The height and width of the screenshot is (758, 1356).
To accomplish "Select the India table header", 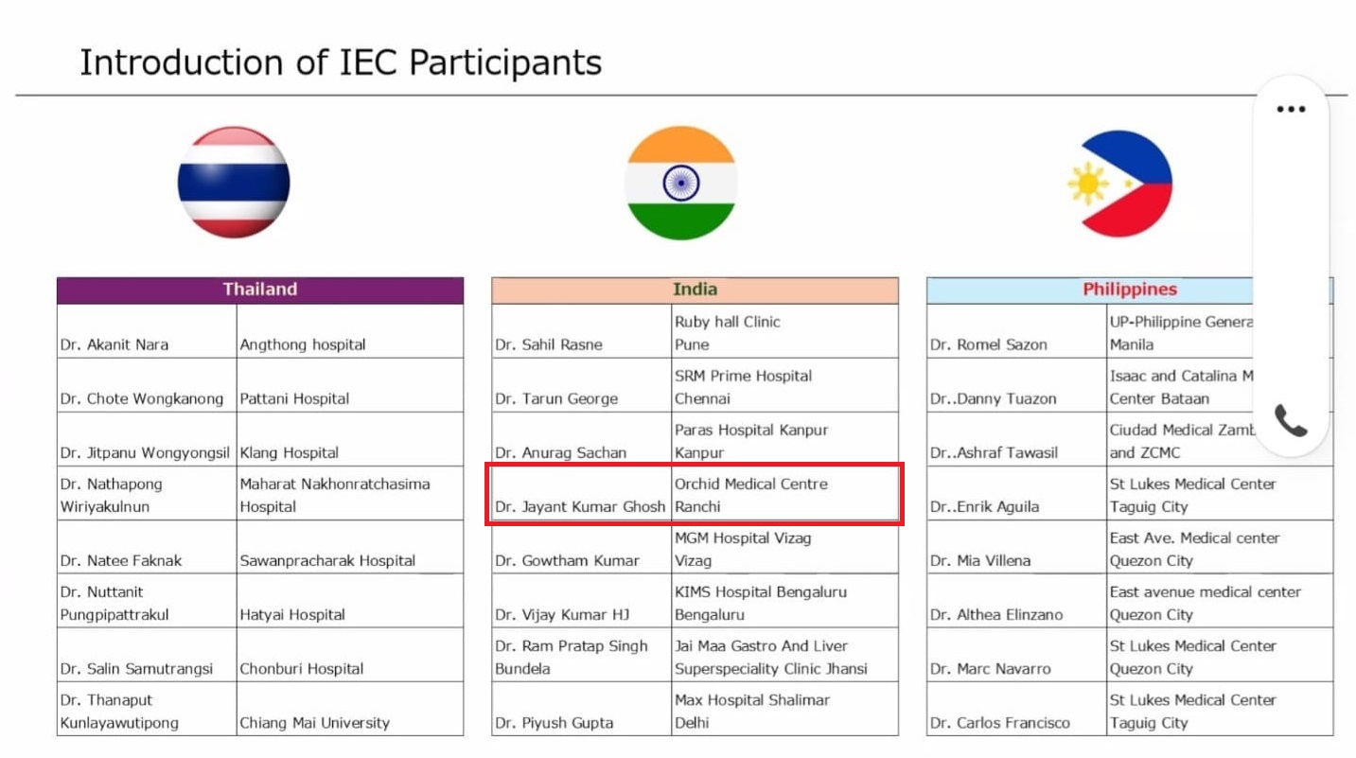I will coord(695,290).
